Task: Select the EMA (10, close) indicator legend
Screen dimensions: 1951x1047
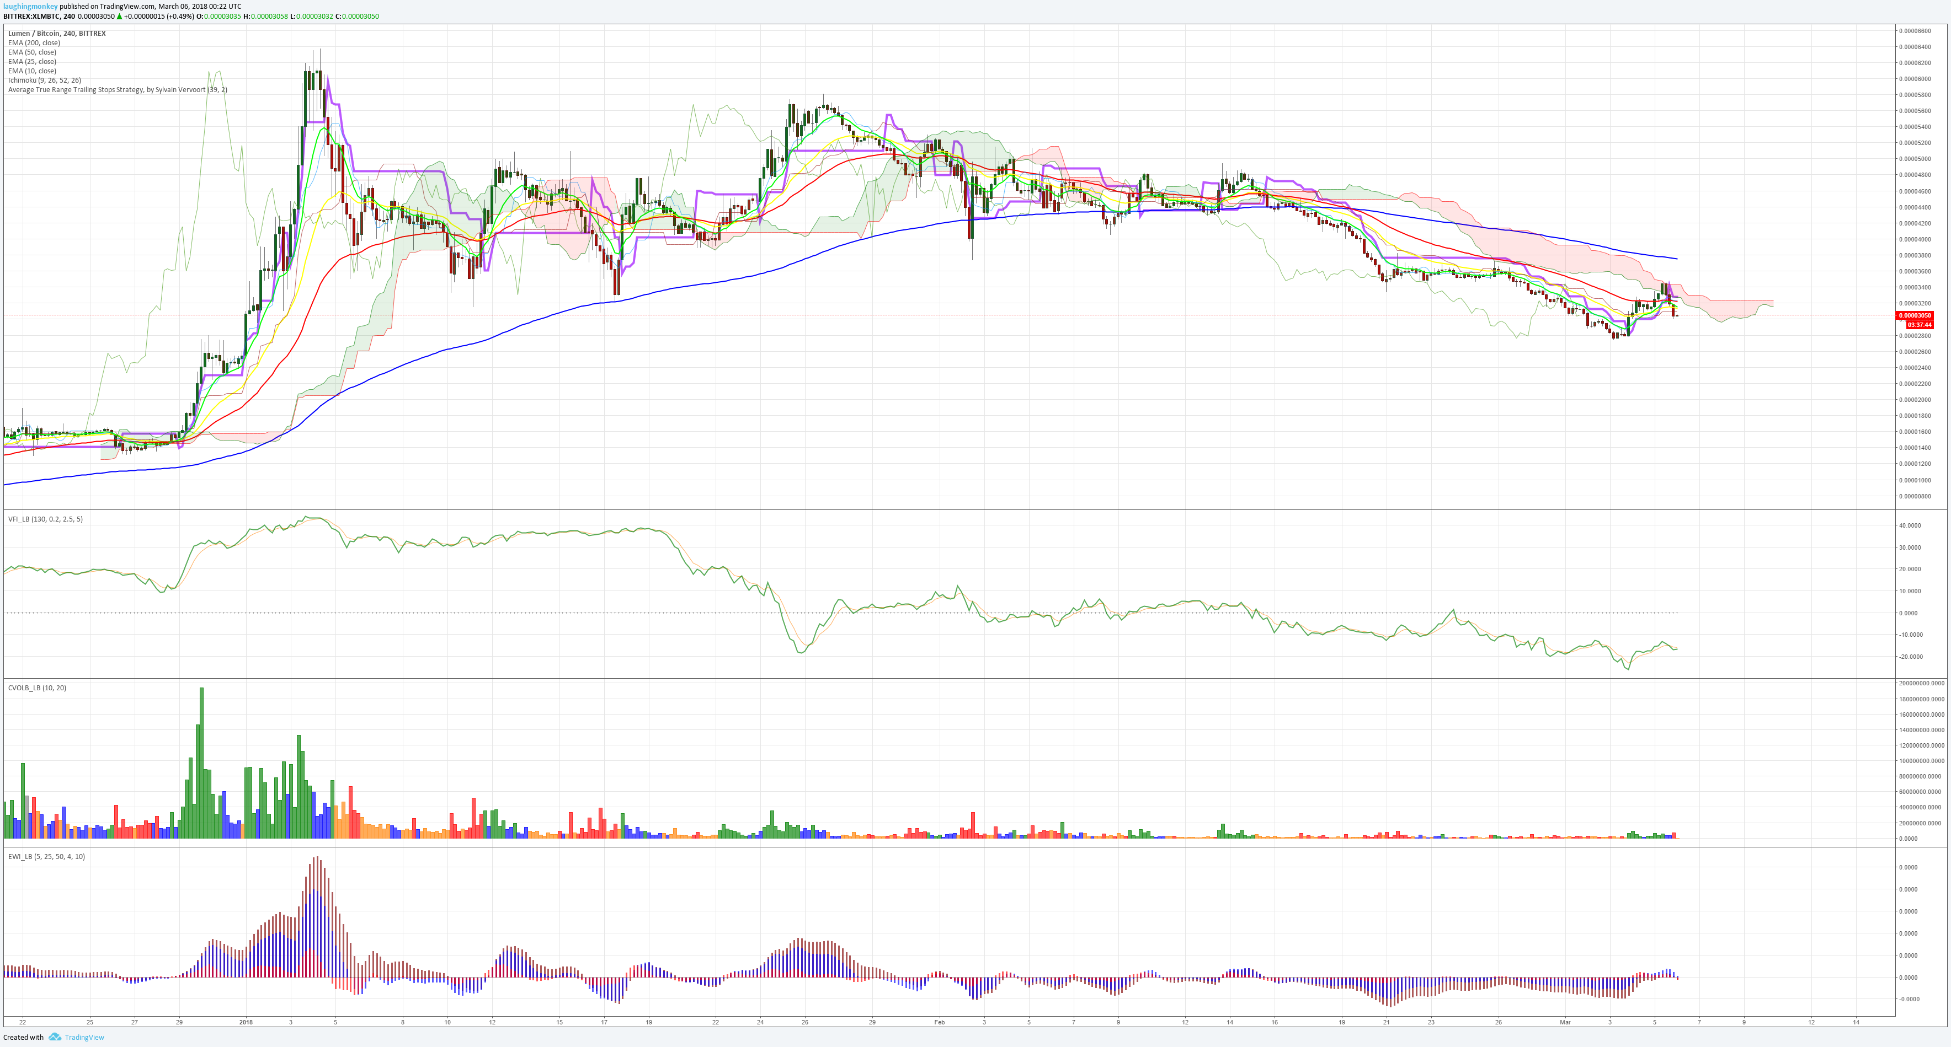Action: tap(32, 71)
